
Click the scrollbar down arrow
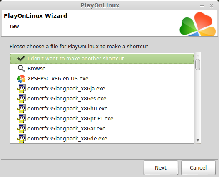(198, 140)
